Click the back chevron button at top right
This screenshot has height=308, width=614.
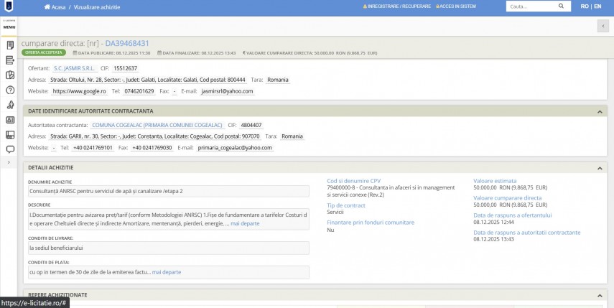click(603, 26)
